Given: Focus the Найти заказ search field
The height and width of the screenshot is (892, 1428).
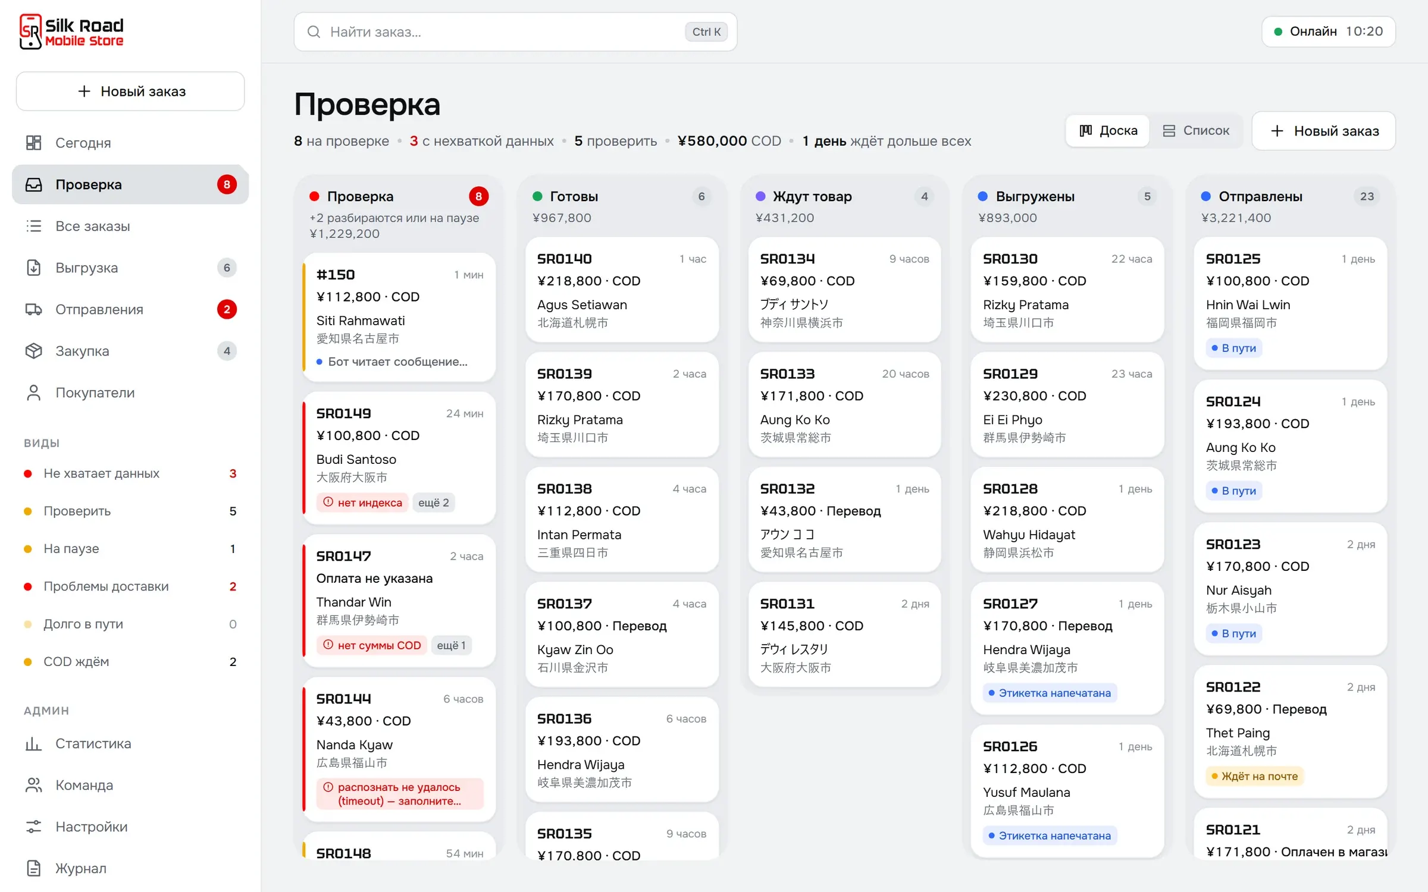Looking at the screenshot, I should 515,32.
